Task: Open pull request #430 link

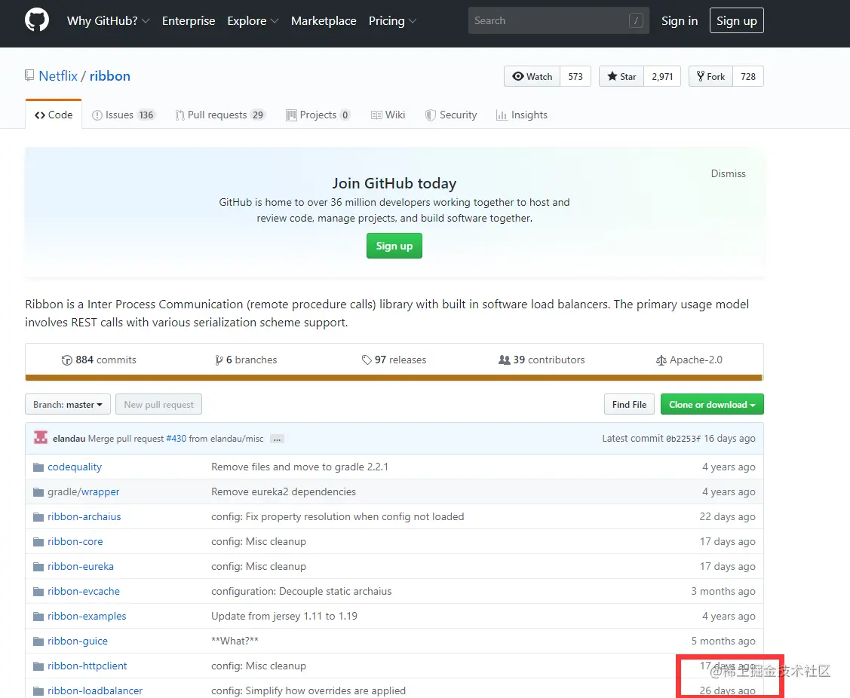Action: [176, 439]
